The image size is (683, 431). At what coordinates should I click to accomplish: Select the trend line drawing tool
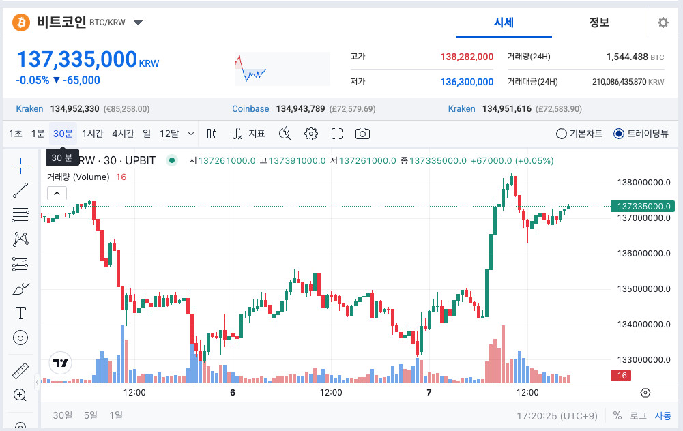[20, 190]
